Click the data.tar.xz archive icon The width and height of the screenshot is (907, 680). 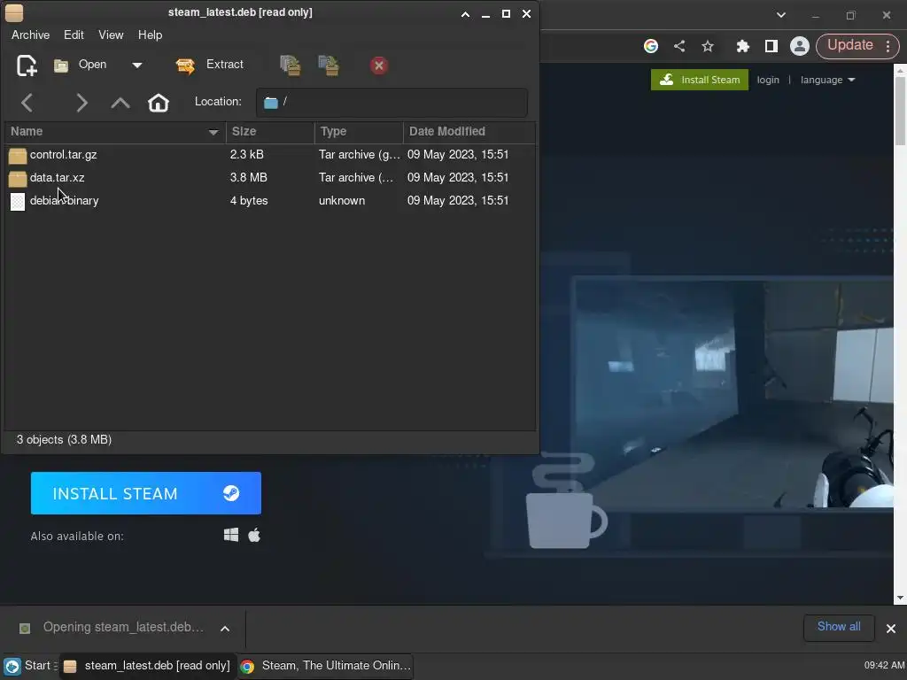18,179
